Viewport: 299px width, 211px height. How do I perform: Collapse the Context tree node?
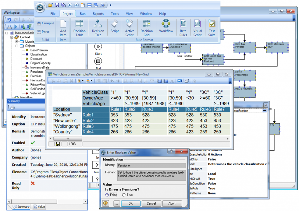tap(12, 37)
